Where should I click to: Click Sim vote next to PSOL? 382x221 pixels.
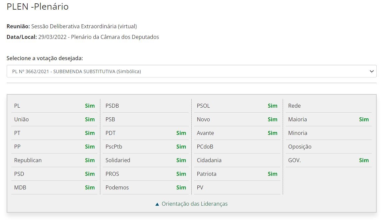pyautogui.click(x=272, y=106)
